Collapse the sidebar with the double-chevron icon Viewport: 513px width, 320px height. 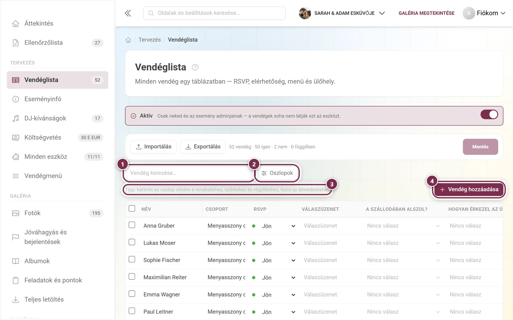click(x=128, y=13)
